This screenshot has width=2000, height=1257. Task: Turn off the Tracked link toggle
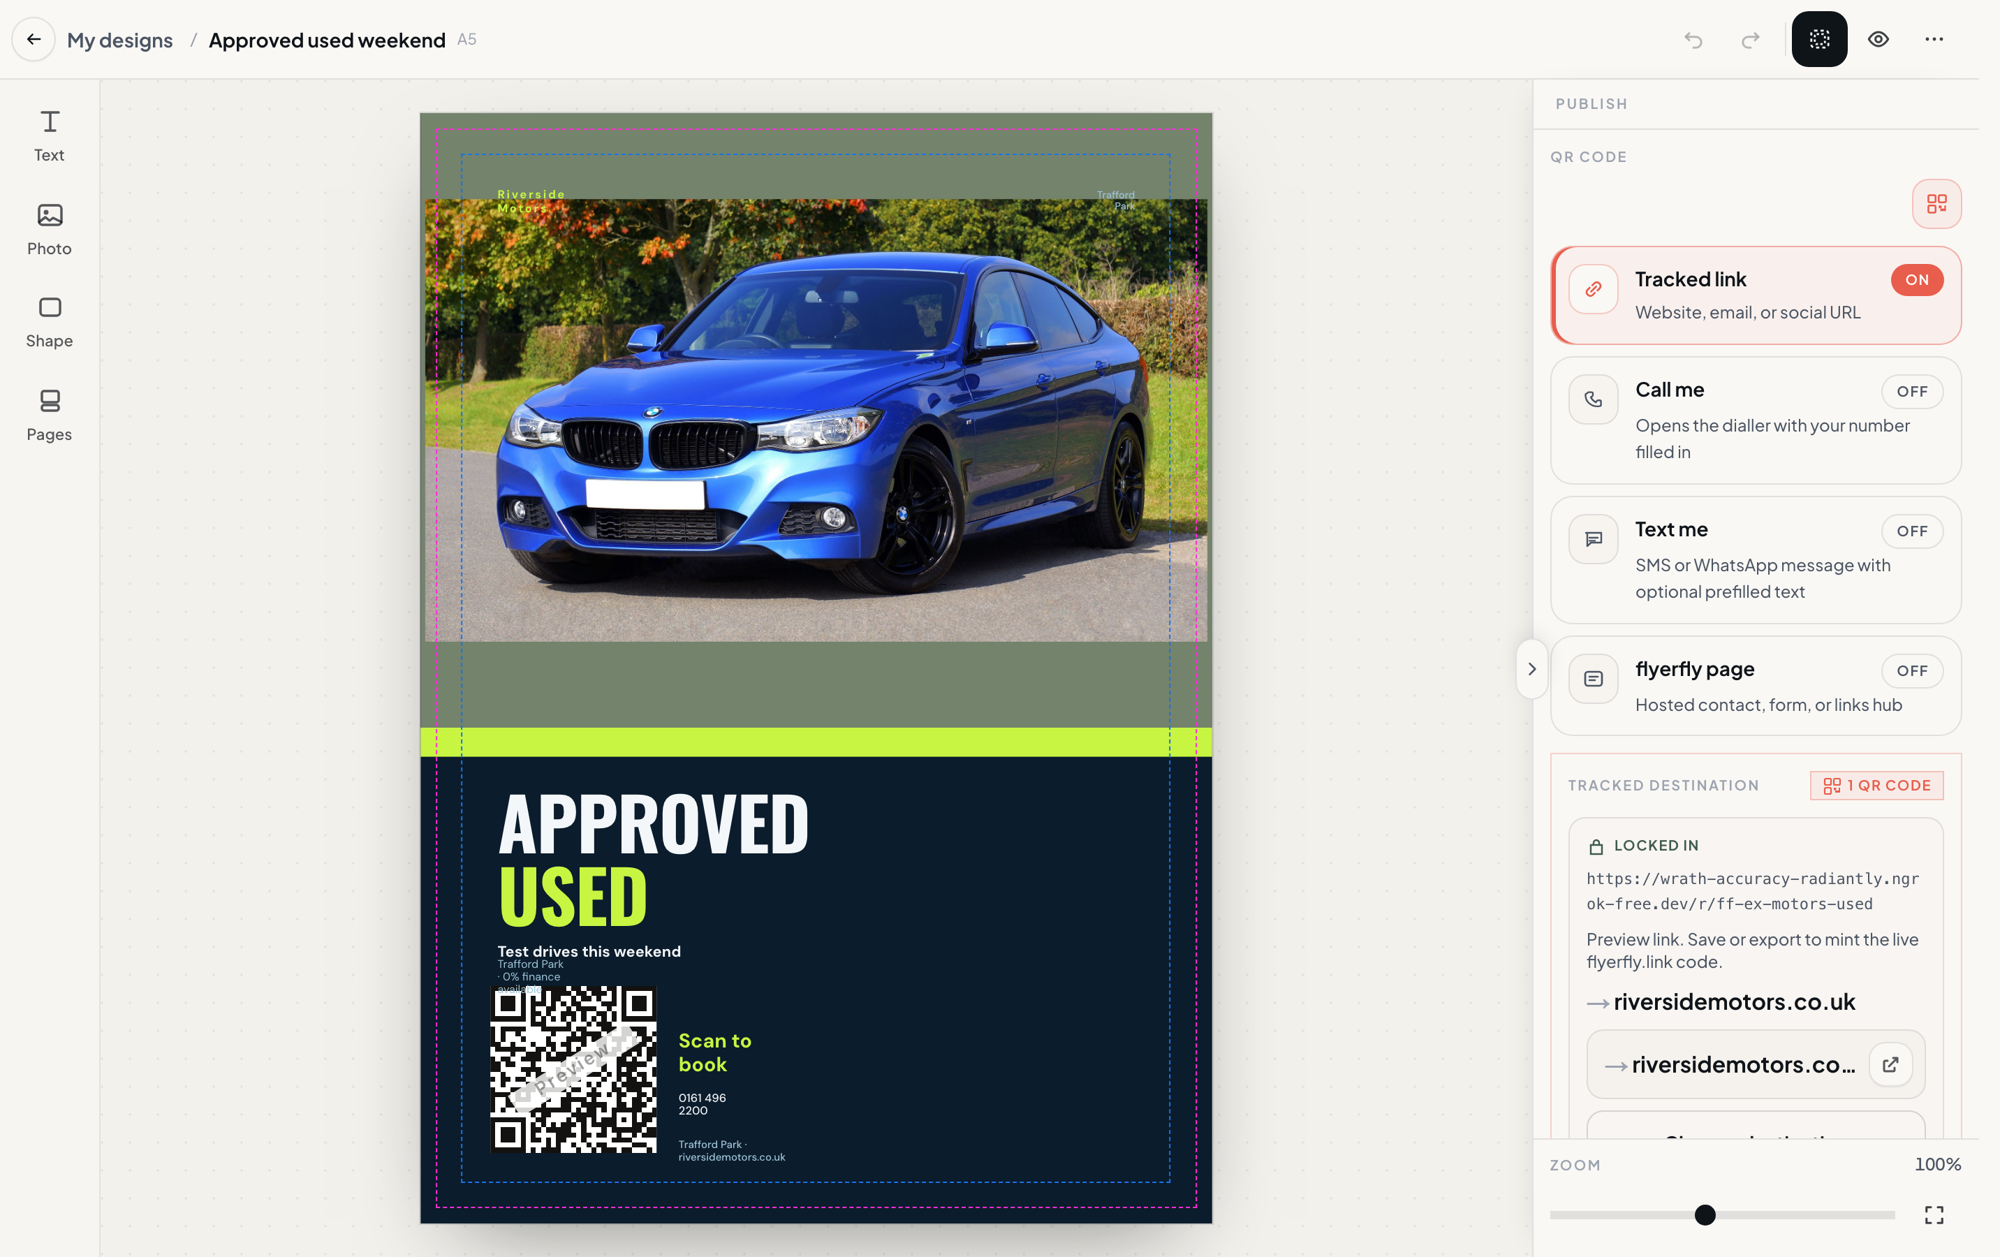coord(1917,280)
